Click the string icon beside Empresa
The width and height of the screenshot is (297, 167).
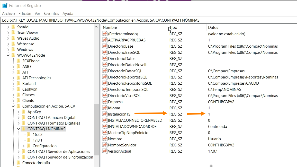click(x=105, y=102)
